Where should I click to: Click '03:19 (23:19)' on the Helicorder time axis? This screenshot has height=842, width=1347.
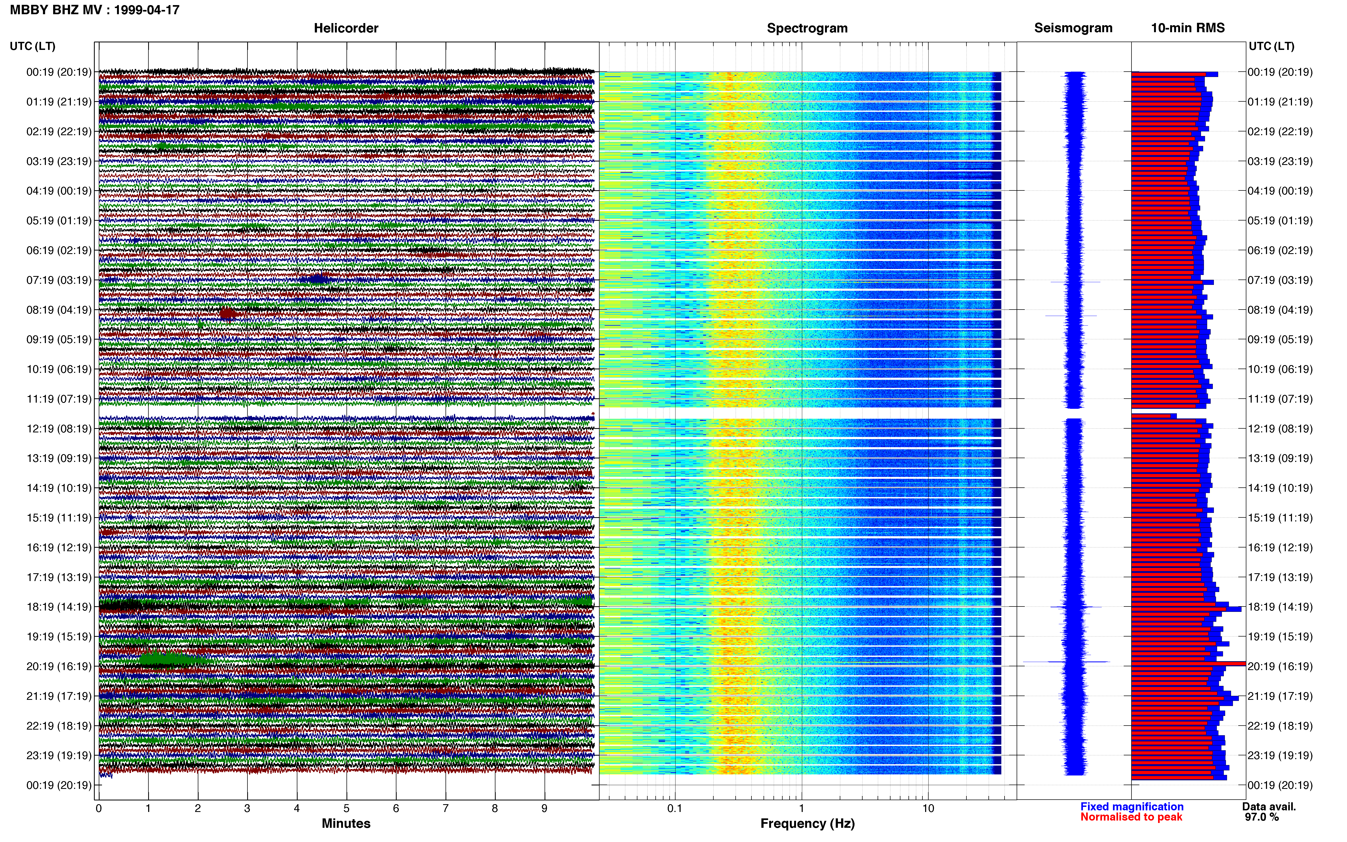(x=59, y=161)
